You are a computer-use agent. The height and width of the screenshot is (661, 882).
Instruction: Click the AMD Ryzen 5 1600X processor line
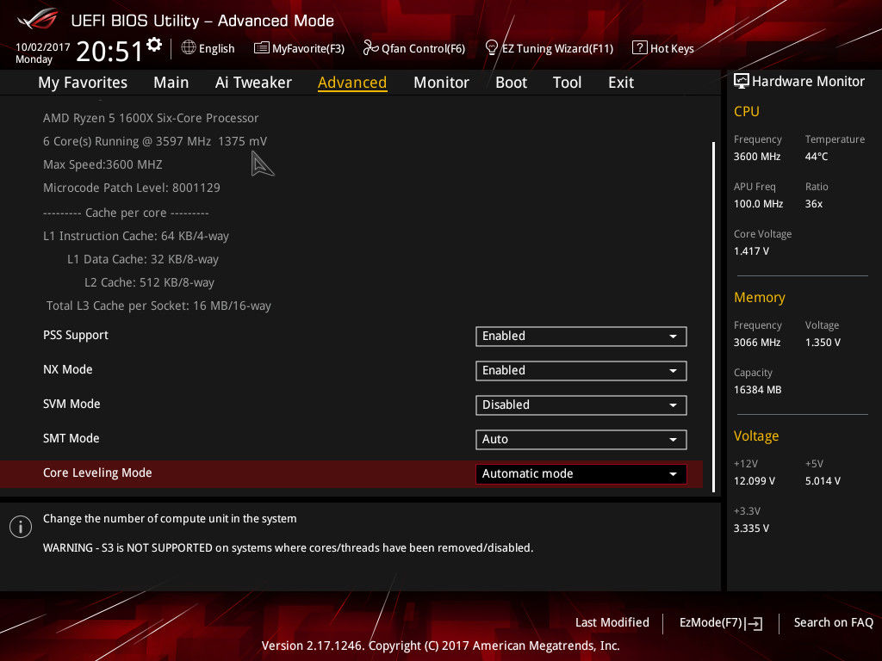[x=151, y=118]
